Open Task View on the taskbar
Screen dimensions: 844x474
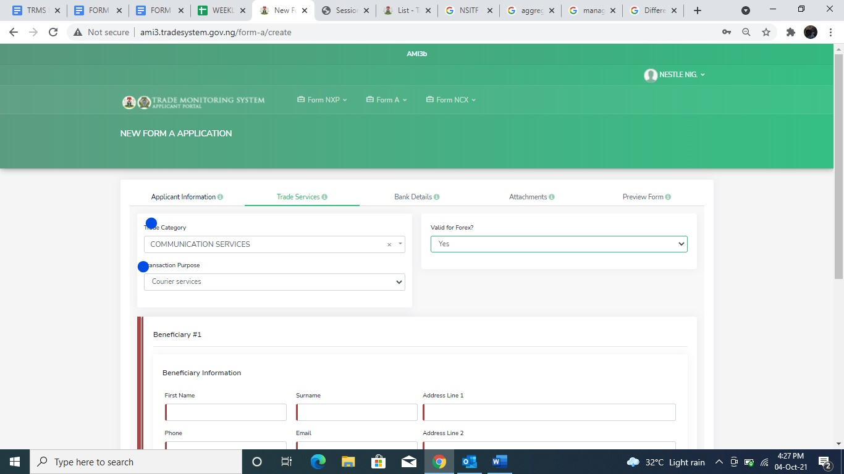(x=287, y=462)
